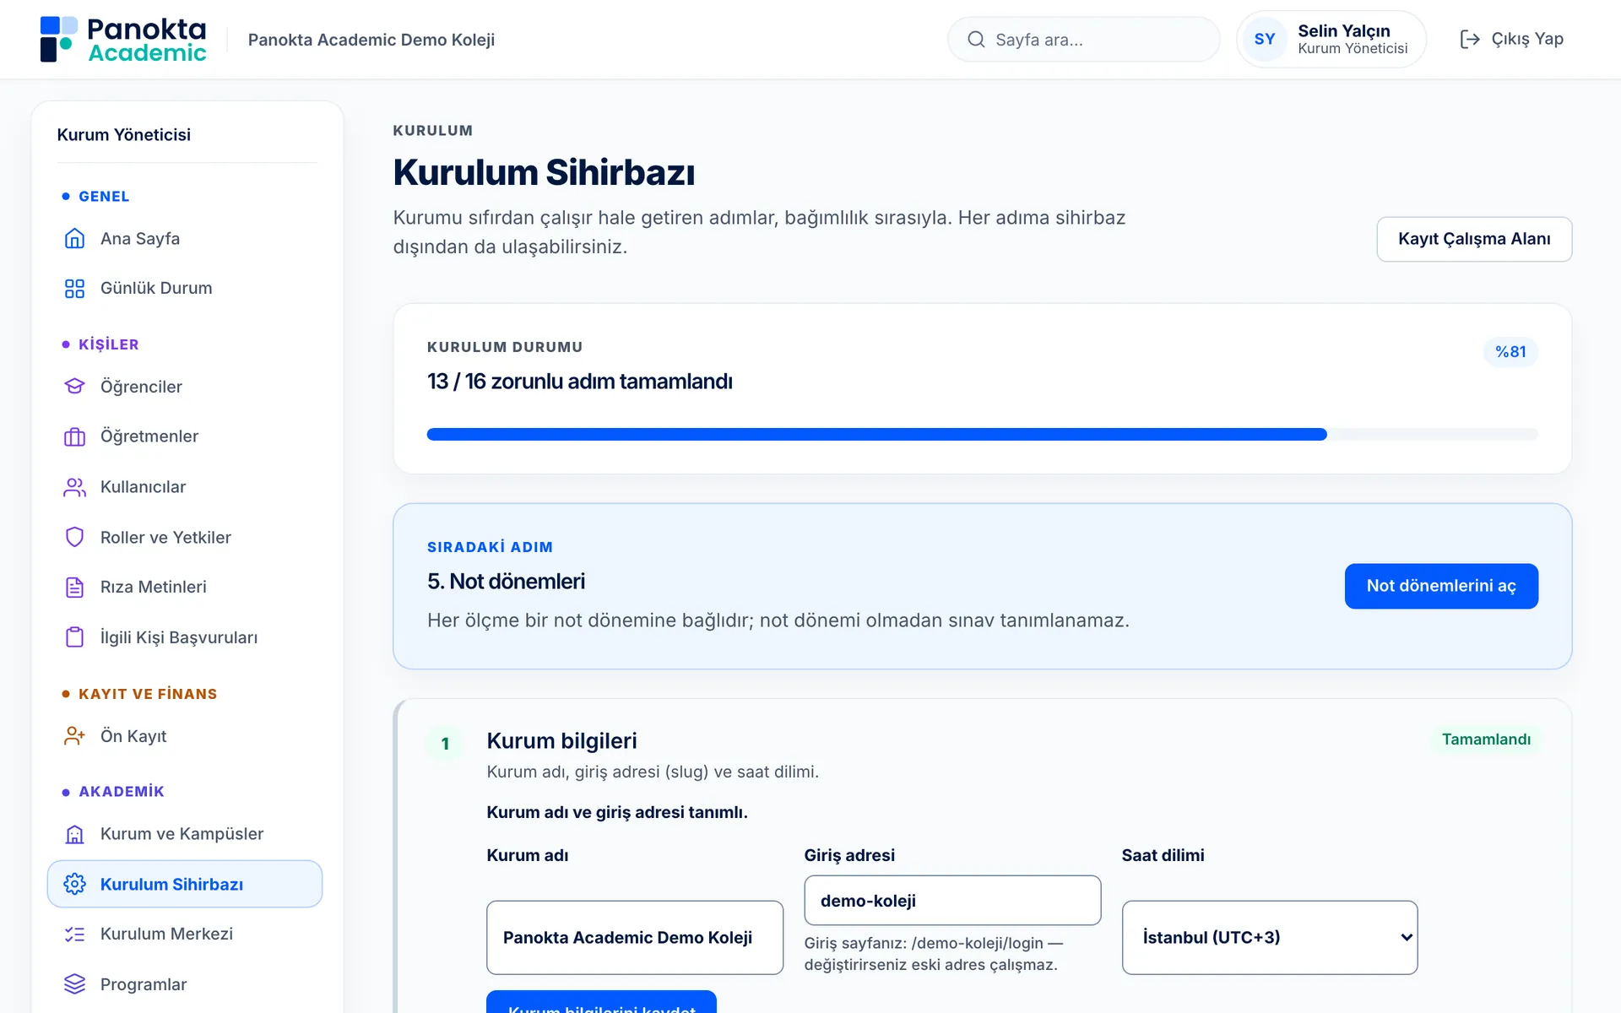Click the Öğretmenler briefcase icon
1621x1013 pixels.
pyautogui.click(x=74, y=436)
